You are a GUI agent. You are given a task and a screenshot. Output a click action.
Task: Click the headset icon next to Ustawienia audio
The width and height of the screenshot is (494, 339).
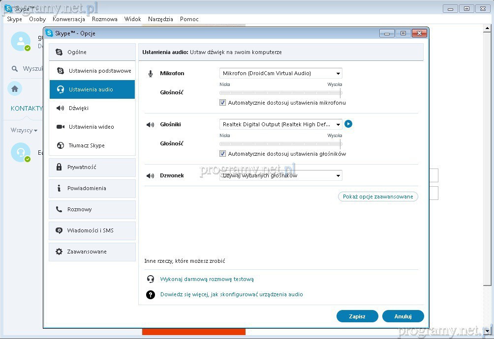tap(61, 89)
